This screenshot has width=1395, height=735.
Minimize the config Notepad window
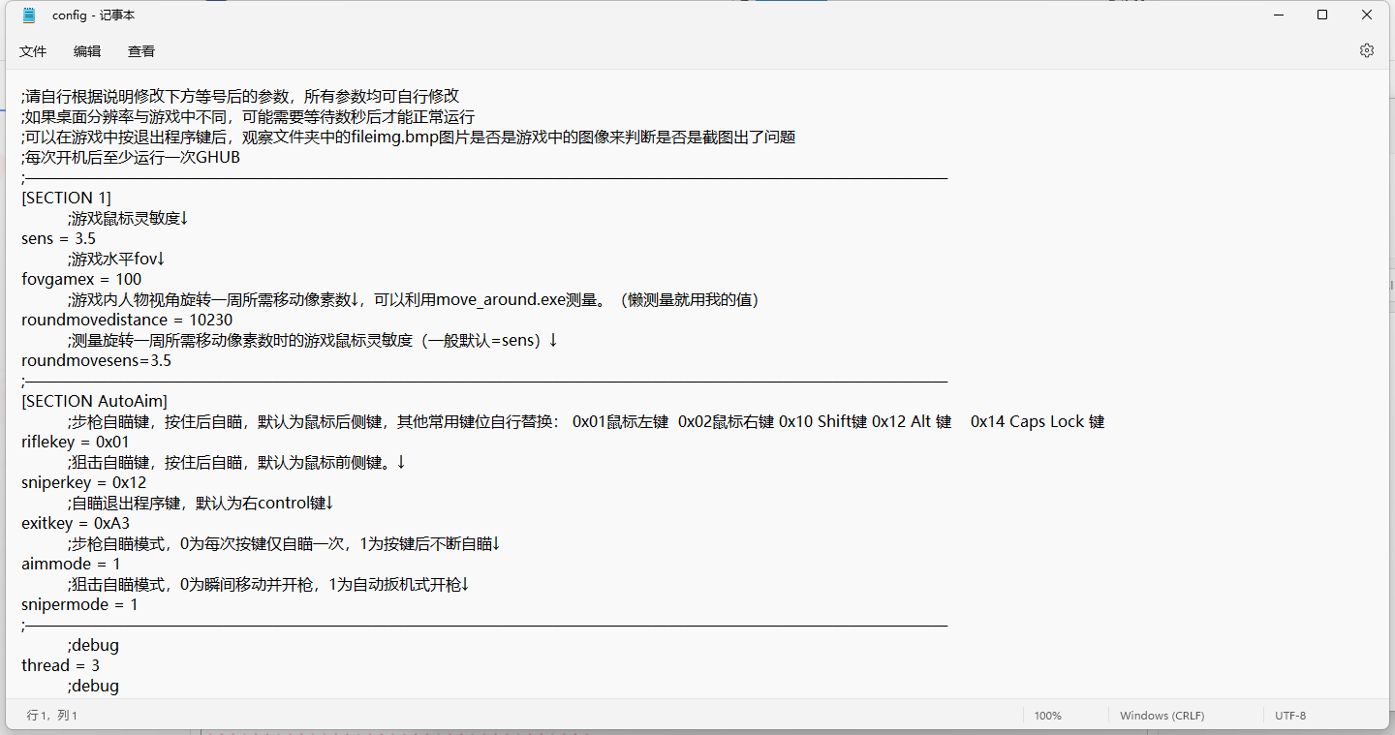pos(1278,15)
